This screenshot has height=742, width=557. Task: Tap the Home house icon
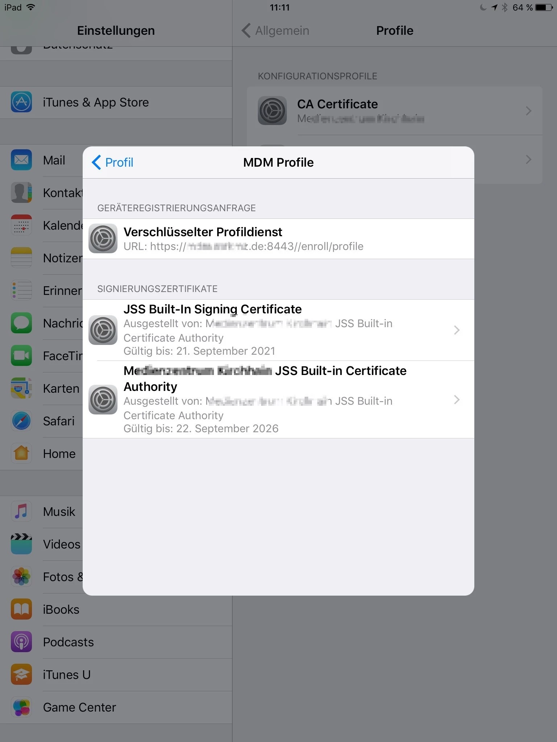(x=21, y=453)
